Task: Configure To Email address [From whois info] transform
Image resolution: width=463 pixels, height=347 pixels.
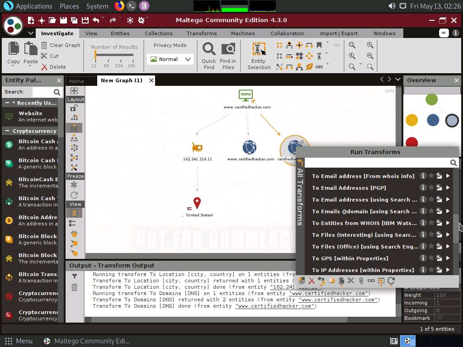Action: [439, 176]
